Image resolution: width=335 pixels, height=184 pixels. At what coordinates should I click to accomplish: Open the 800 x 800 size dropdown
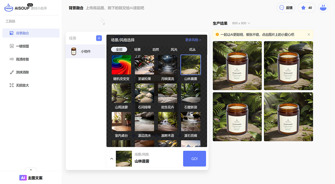[241, 23]
